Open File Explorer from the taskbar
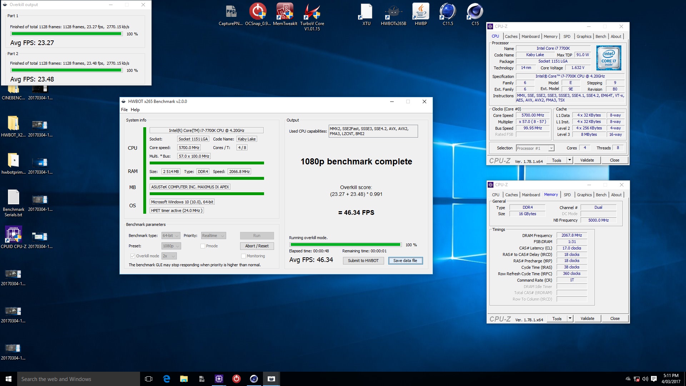Image resolution: width=686 pixels, height=386 pixels. [184, 379]
